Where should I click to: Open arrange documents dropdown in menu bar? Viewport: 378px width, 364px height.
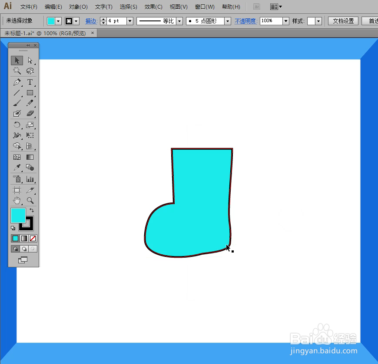tap(276, 7)
